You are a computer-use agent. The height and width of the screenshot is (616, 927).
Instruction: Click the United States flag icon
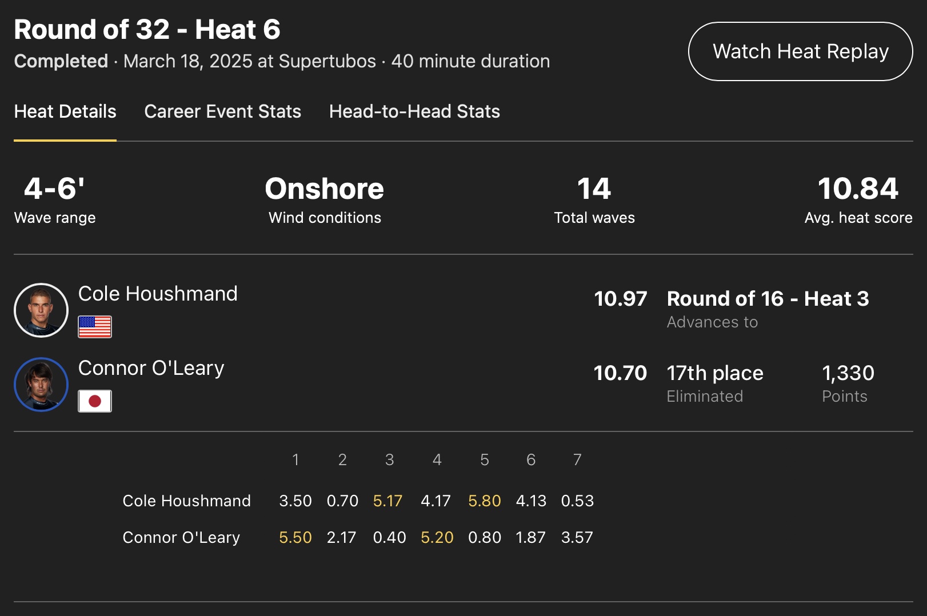point(95,327)
